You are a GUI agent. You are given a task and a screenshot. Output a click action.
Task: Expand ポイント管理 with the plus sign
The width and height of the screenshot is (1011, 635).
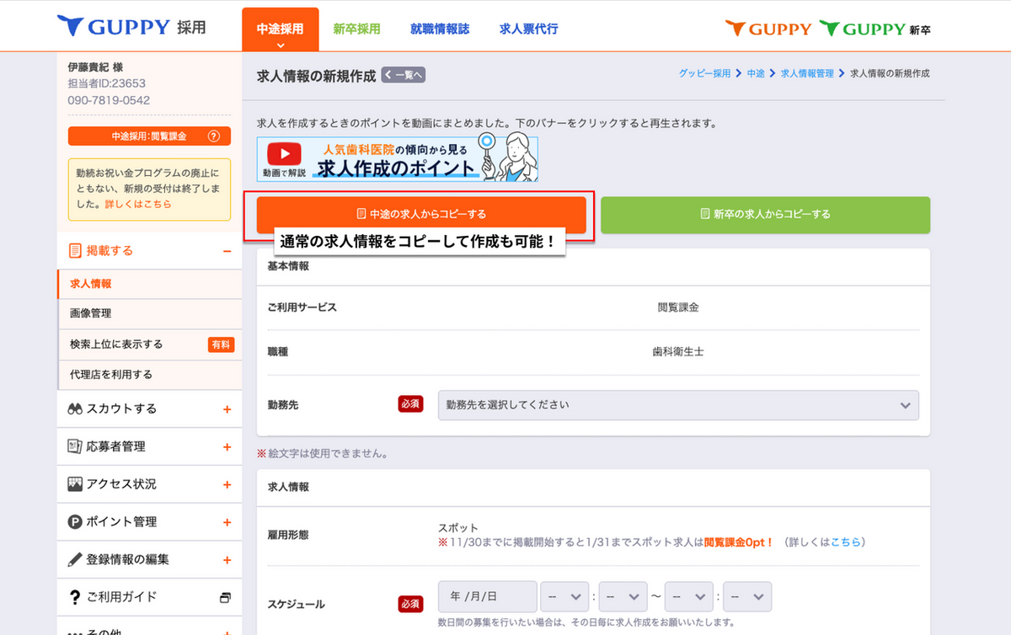coord(227,522)
